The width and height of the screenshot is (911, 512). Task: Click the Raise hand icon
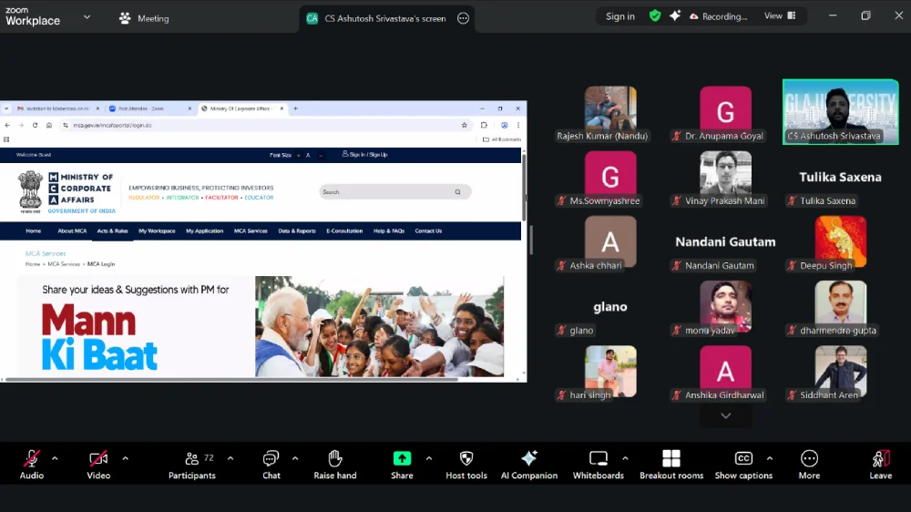334,463
